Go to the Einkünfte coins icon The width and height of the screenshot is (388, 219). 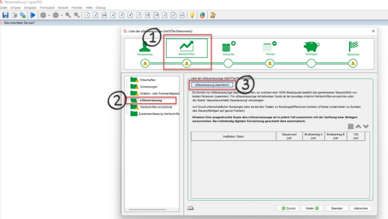229,48
